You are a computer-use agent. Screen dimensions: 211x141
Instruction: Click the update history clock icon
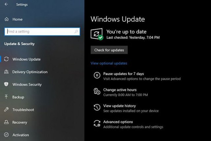click(x=97, y=107)
